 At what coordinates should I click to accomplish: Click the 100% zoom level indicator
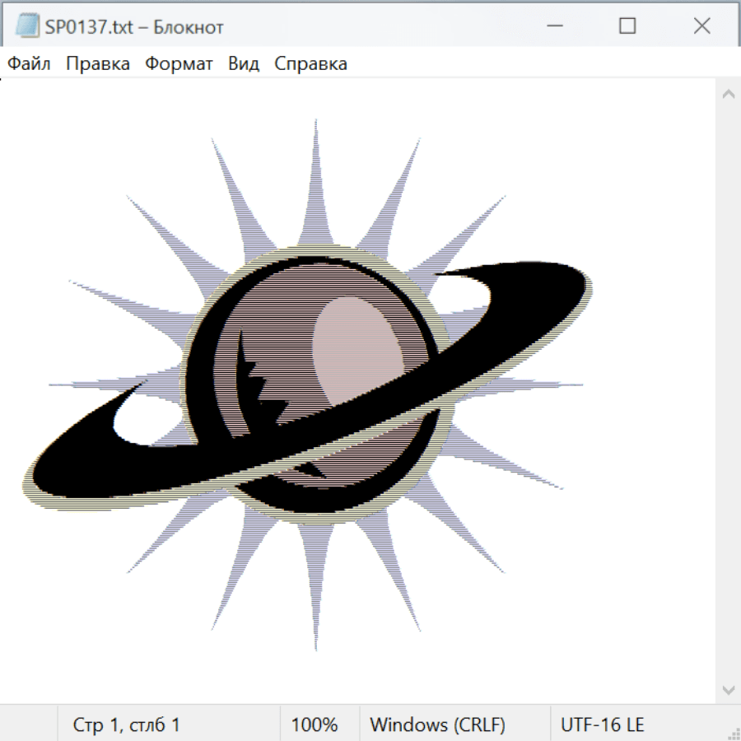click(x=315, y=725)
